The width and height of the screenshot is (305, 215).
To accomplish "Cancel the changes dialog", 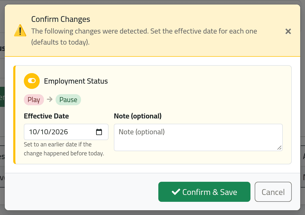I will 273,192.
